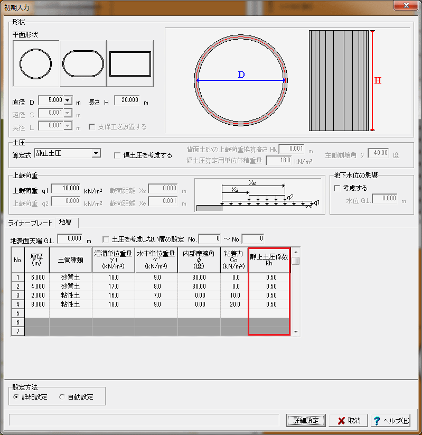Open the 直径 D dropdown arrow

click(x=68, y=100)
